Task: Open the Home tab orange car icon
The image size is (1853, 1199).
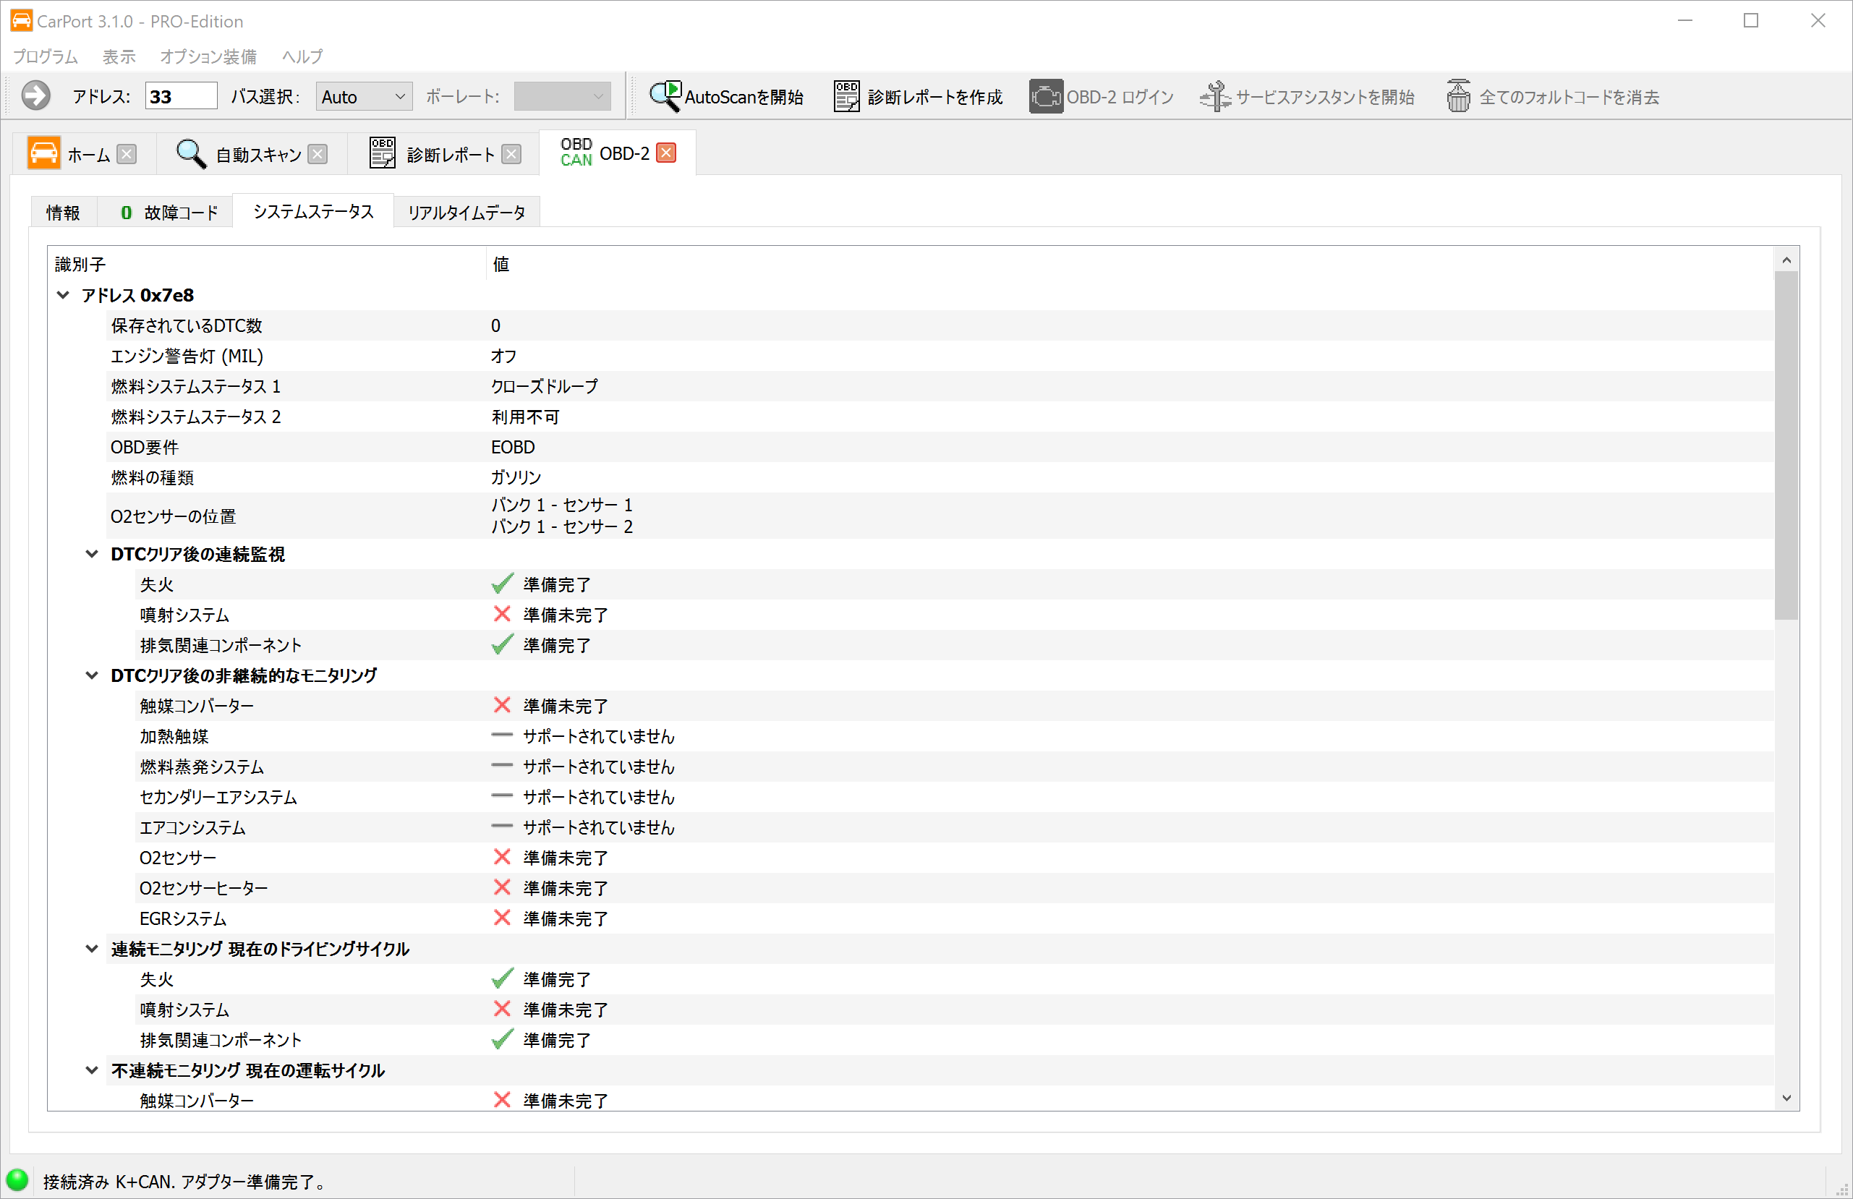Action: 43,153
